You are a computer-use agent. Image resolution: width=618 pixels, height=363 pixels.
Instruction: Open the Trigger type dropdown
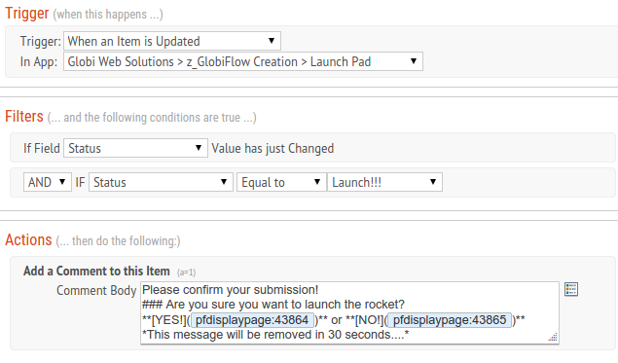[172, 41]
